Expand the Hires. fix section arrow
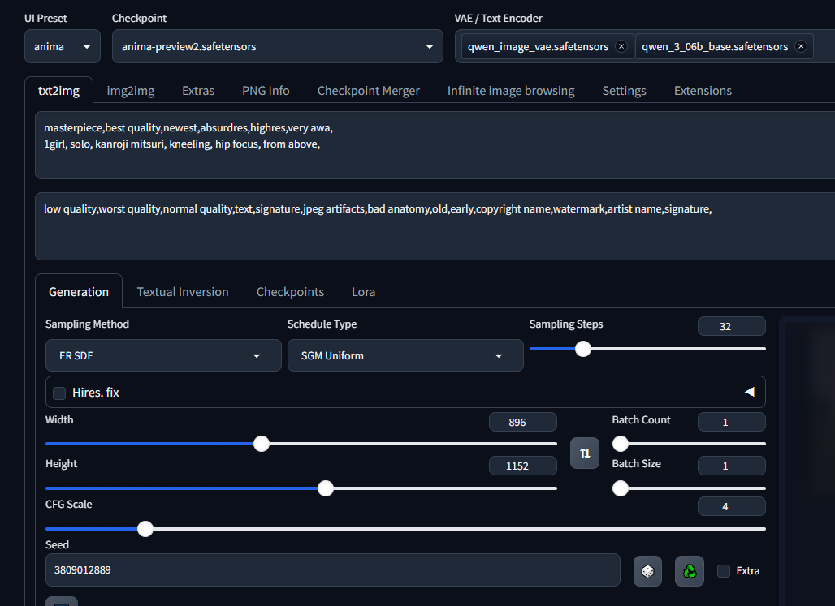Screen dimensions: 835x606 click(749, 393)
